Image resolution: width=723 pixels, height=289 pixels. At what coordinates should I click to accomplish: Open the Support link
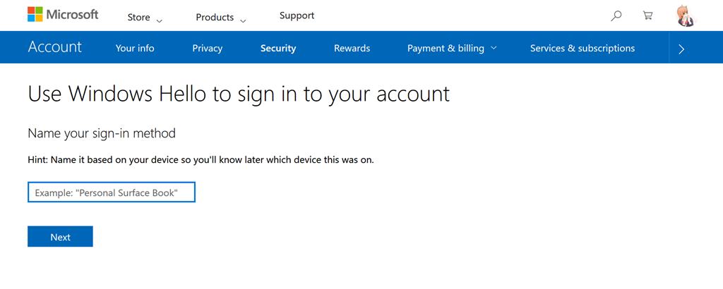(297, 16)
